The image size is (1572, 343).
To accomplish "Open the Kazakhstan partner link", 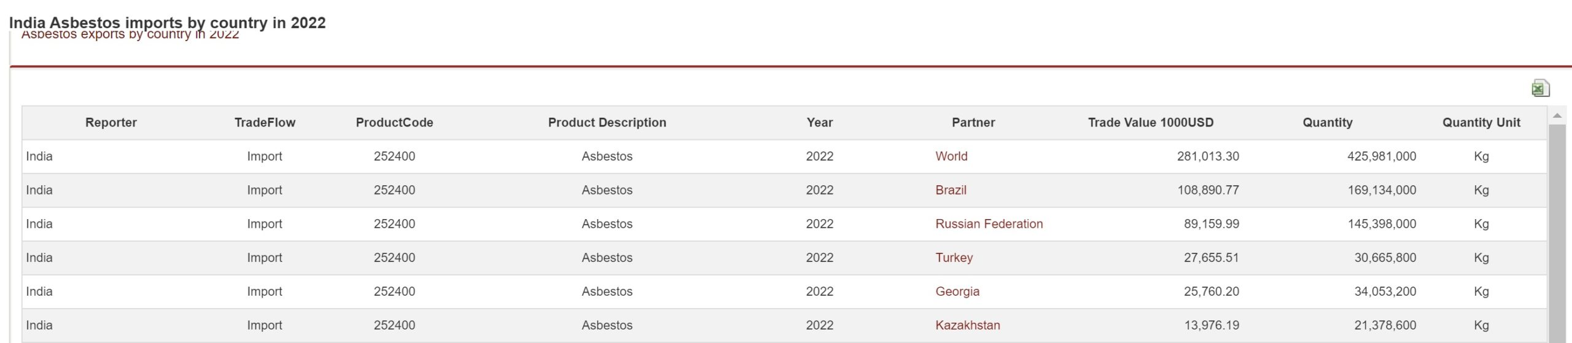I will (x=968, y=325).
